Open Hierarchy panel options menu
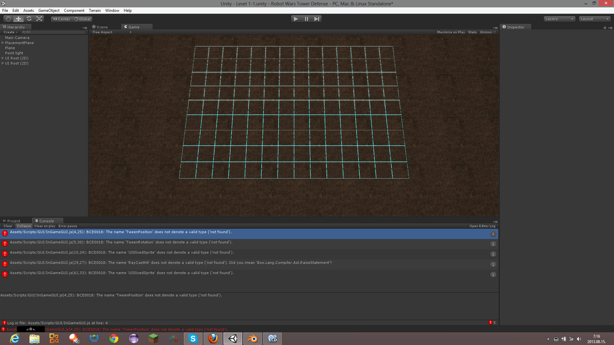This screenshot has height=345, width=614. point(85,28)
